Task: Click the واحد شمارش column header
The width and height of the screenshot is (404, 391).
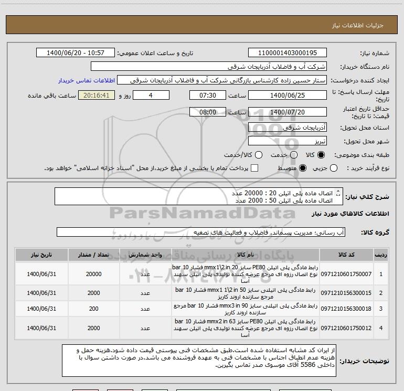Action: pos(145,255)
